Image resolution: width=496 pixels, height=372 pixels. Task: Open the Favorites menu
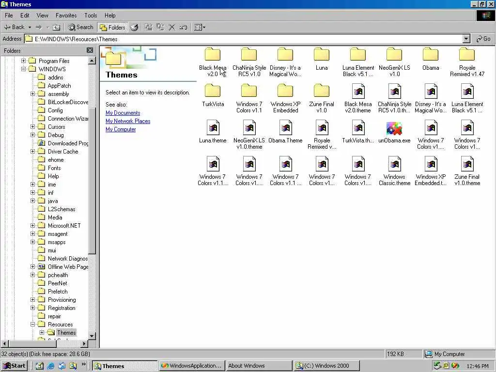66,15
